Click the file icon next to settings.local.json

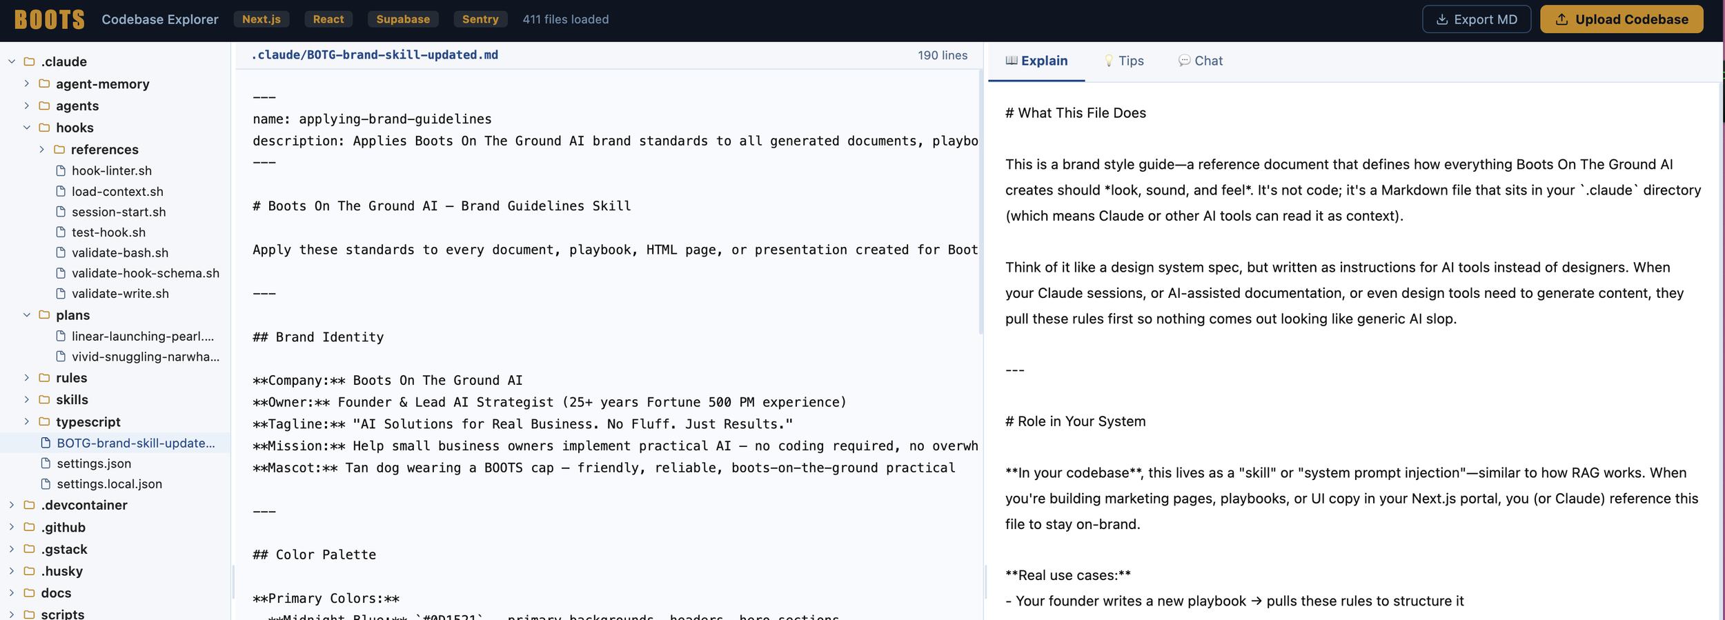pos(46,484)
